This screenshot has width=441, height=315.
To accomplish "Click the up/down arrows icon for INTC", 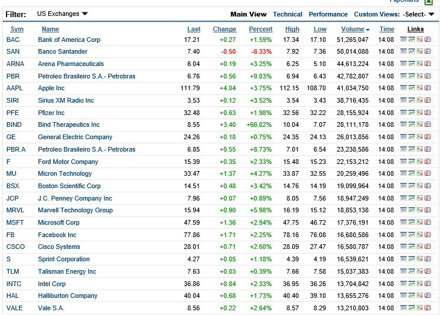I will [x=420, y=283].
